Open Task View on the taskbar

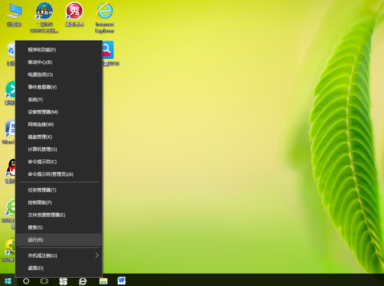44,281
